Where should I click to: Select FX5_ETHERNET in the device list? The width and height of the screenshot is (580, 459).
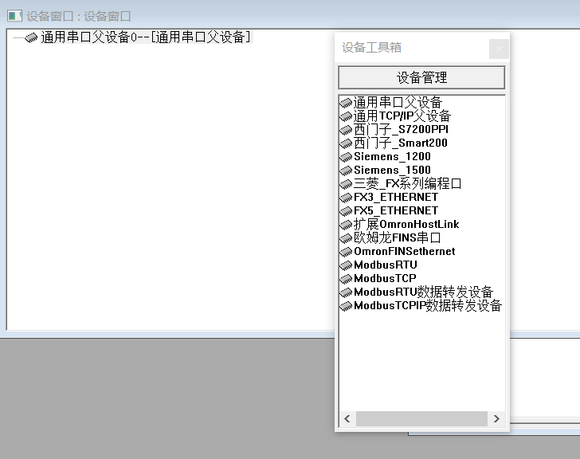(x=396, y=211)
